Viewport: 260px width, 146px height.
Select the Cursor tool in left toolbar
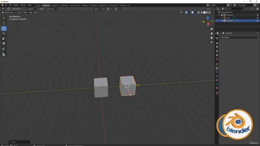coord(4,23)
